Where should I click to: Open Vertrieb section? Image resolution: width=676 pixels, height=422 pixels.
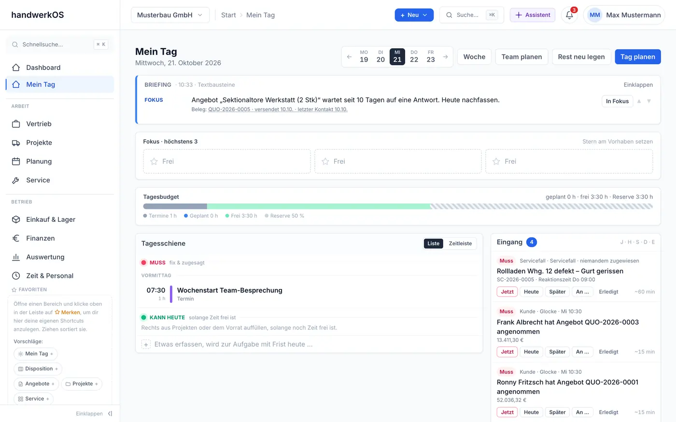(60, 124)
